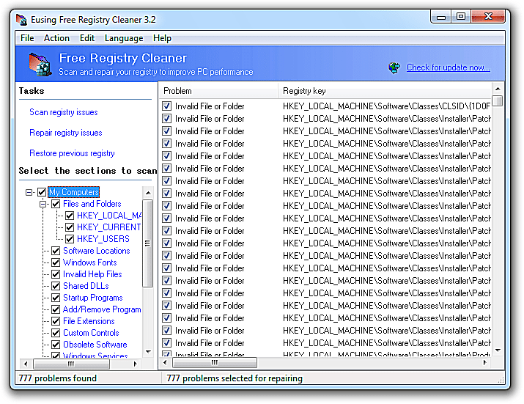Click results list horizontal scrollbar thumb
This screenshot has width=524, height=404.
click(215, 362)
